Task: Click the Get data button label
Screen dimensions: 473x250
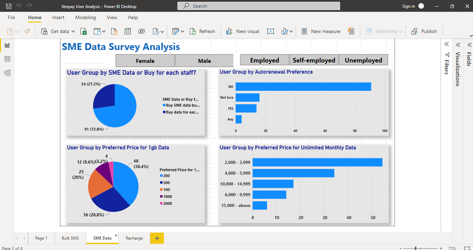Action: (60, 31)
